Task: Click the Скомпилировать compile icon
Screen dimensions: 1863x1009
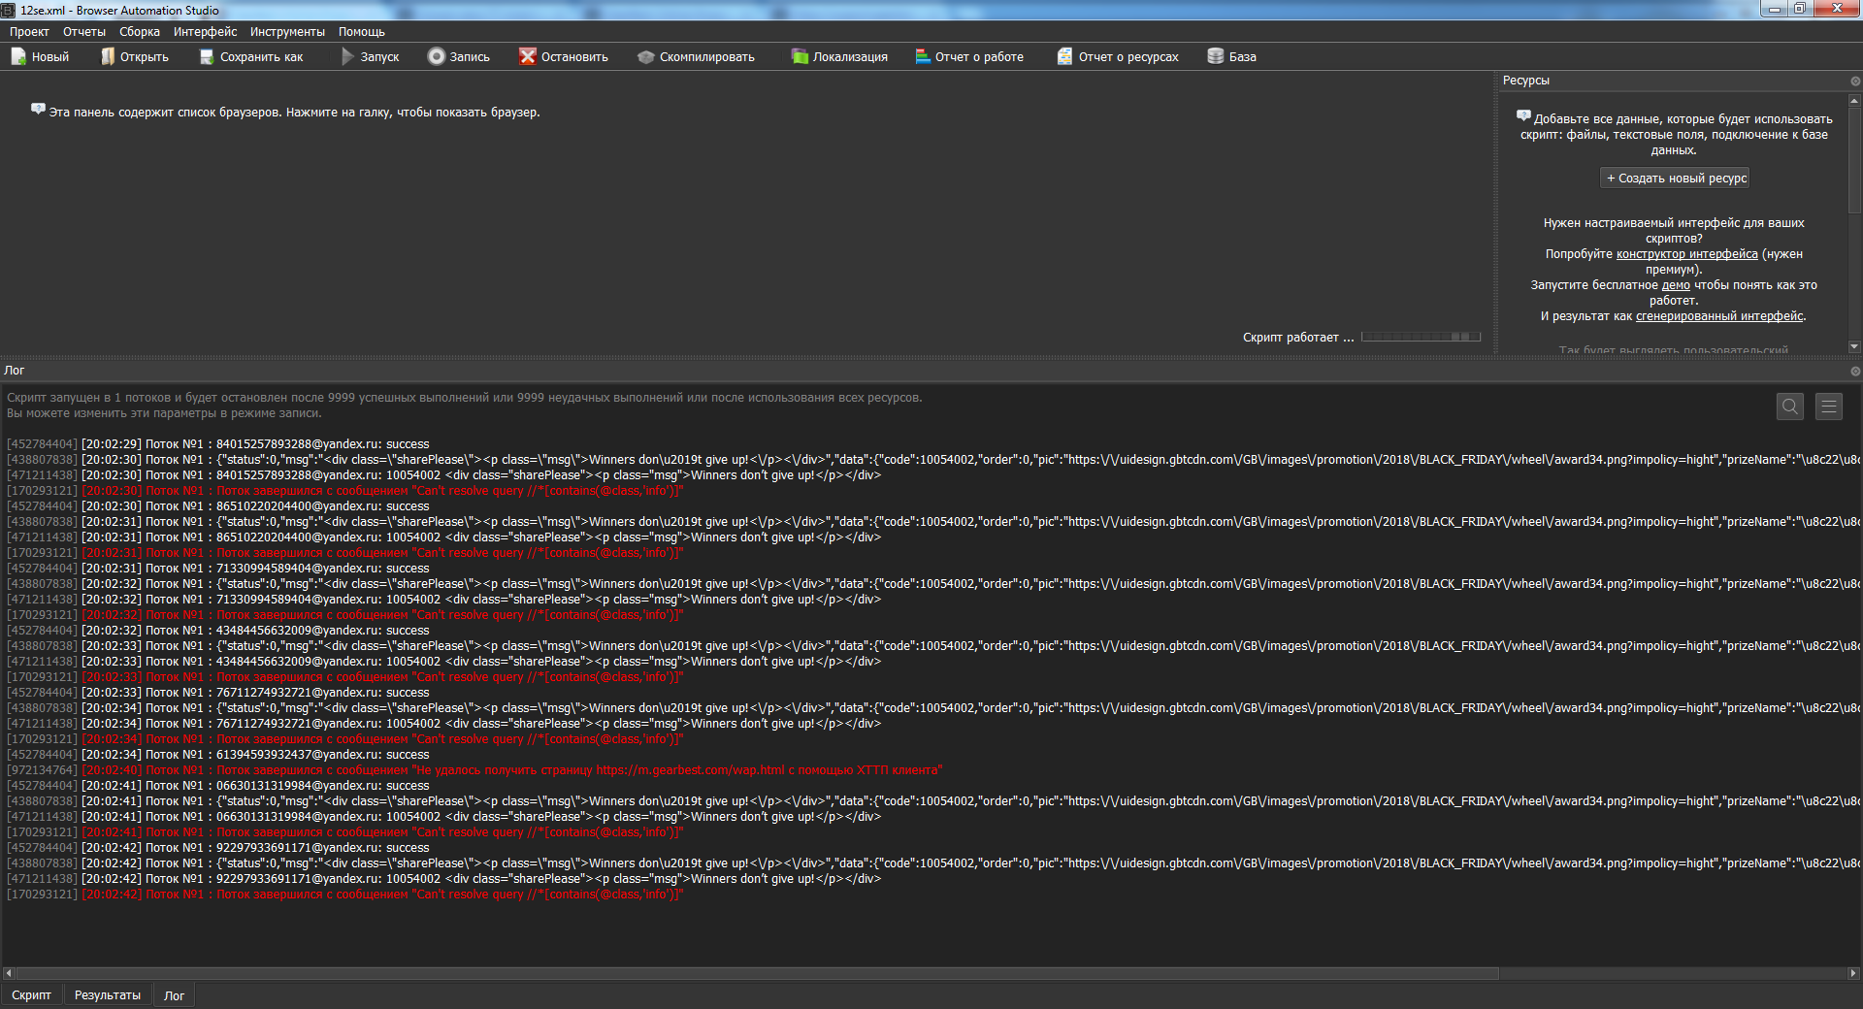Action: click(645, 57)
